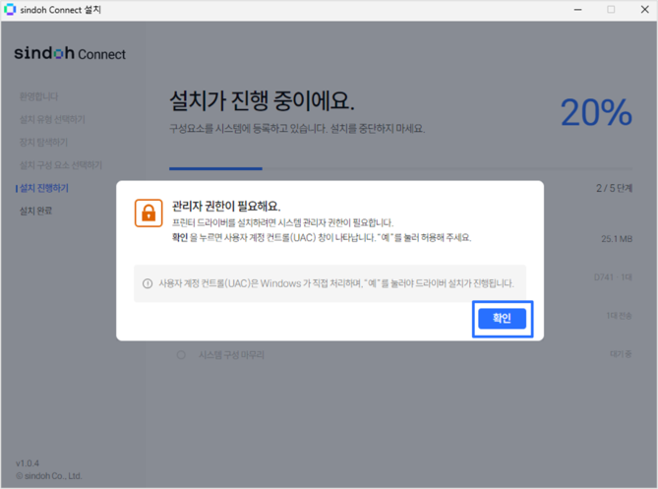Select the 설치 완료 step
The height and width of the screenshot is (489, 658).
tap(35, 211)
